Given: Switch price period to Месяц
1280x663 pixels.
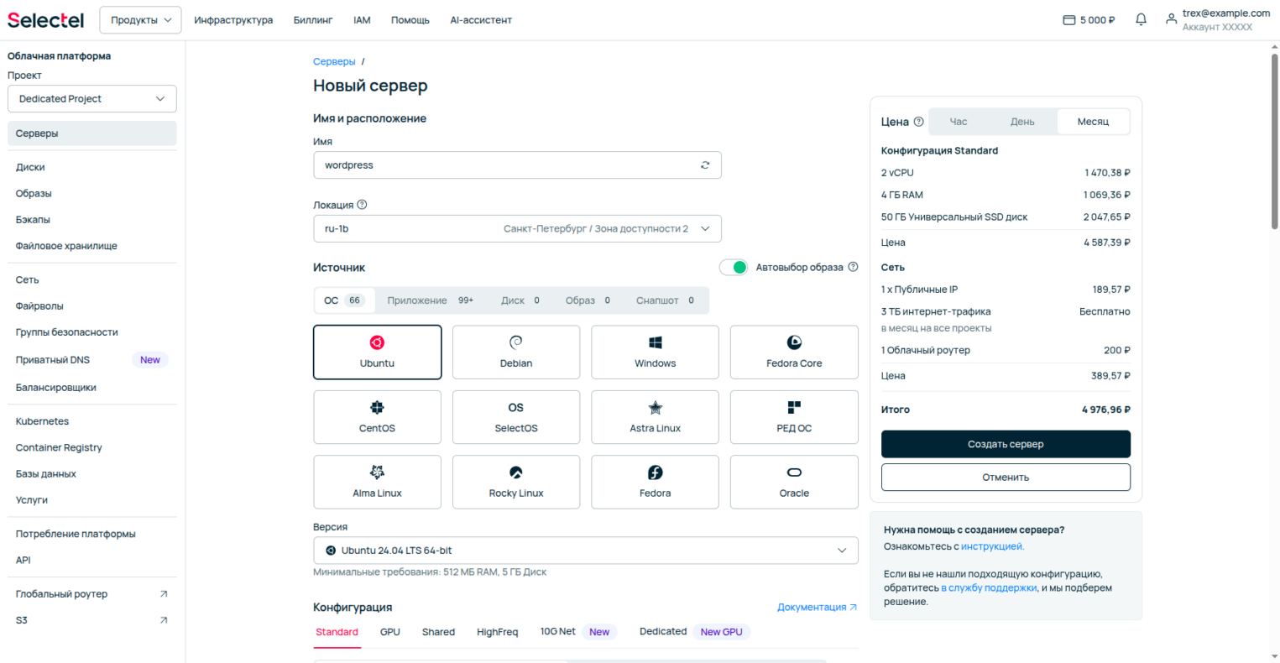Looking at the screenshot, I should 1093,122.
